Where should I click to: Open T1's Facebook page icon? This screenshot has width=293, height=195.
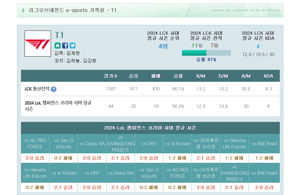[65, 46]
